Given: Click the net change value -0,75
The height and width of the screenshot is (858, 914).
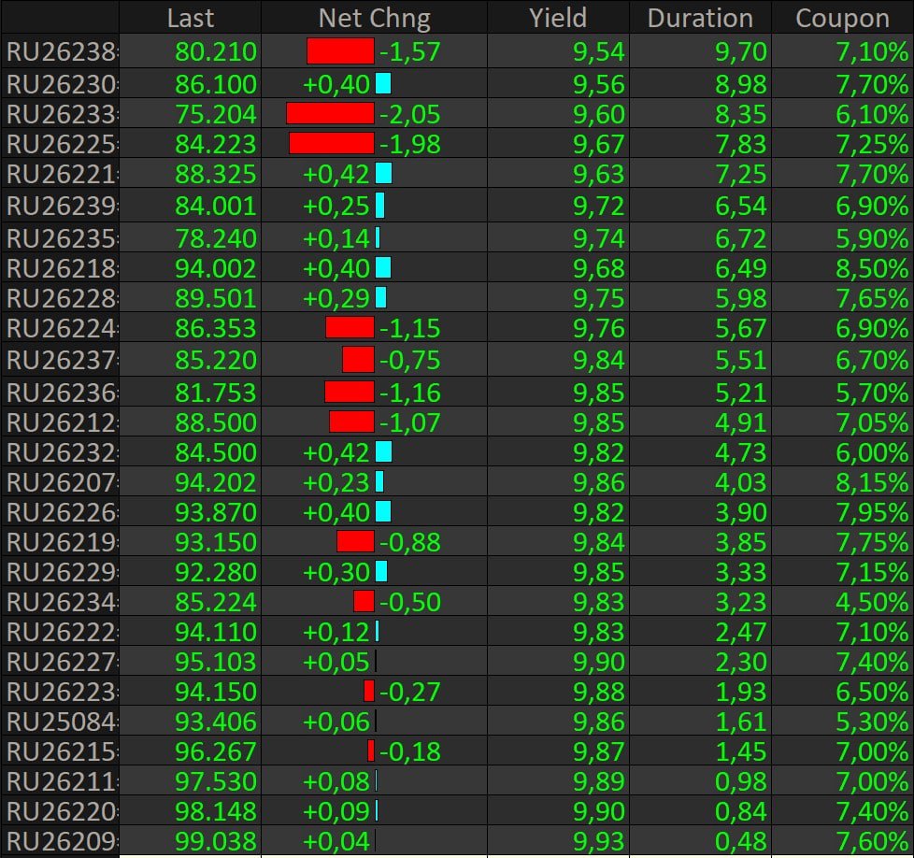Looking at the screenshot, I should click(x=409, y=360).
